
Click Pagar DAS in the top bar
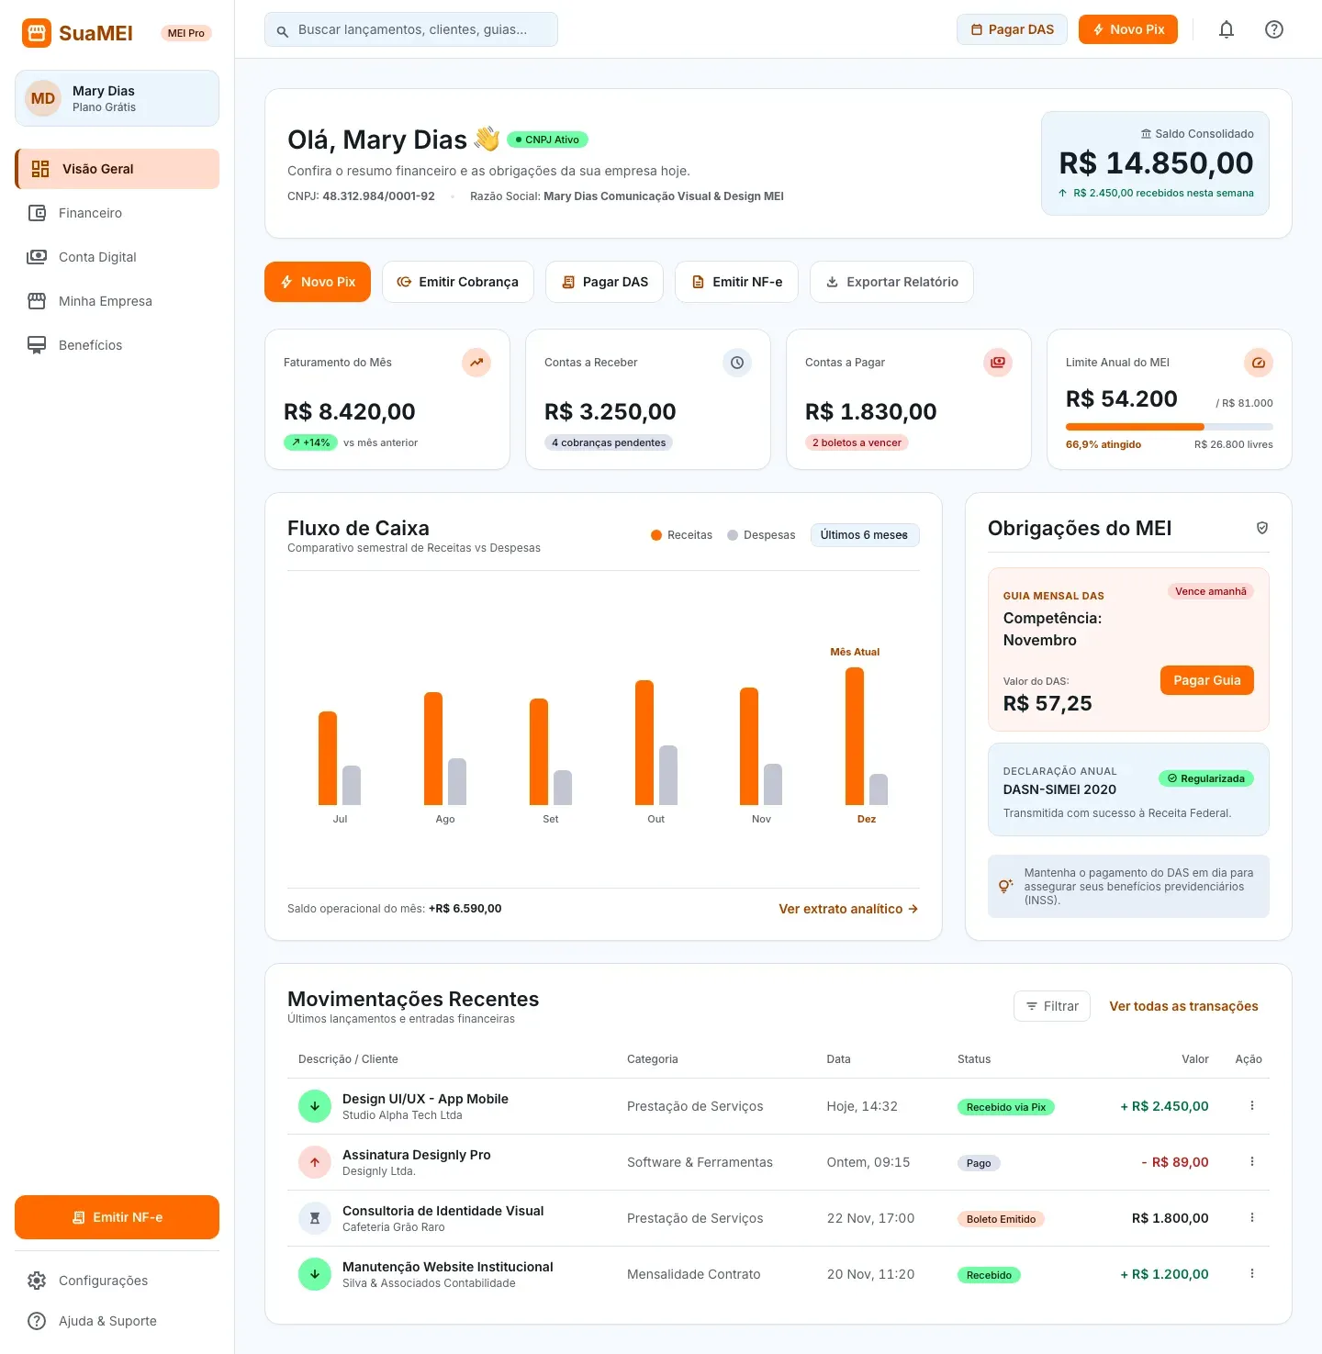[1012, 29]
